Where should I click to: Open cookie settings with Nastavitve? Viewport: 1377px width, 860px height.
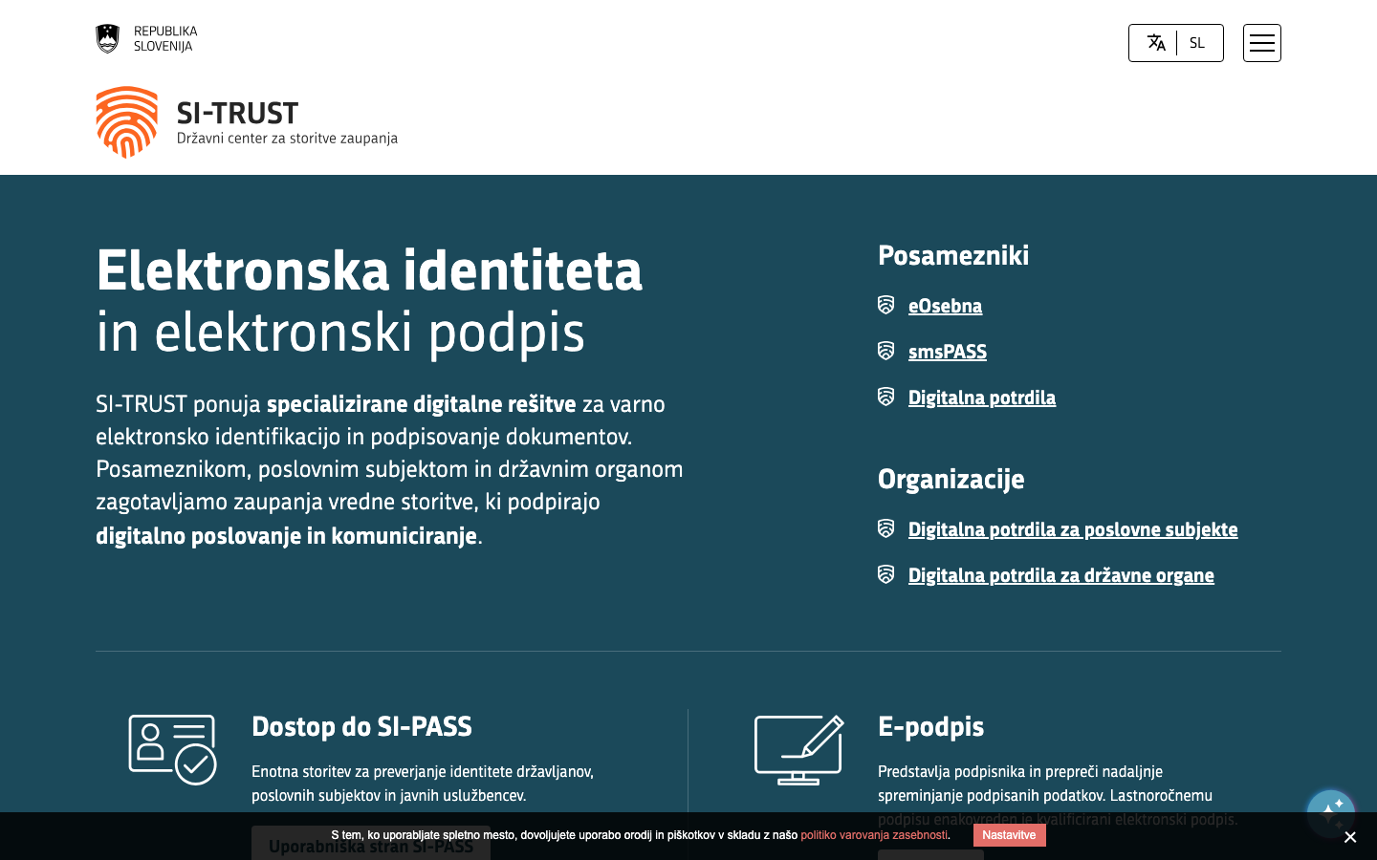[x=1009, y=835]
